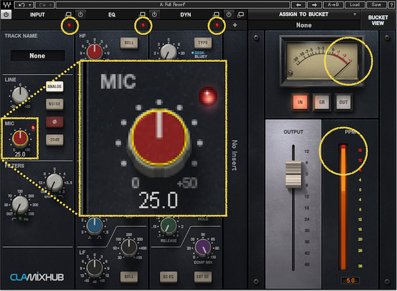Copy setup A to B with A→B
Viewport: 397px width, 291px height.
(x=333, y=5)
